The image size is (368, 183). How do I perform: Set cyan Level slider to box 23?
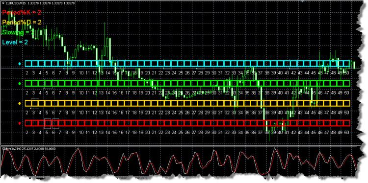pos(168,64)
